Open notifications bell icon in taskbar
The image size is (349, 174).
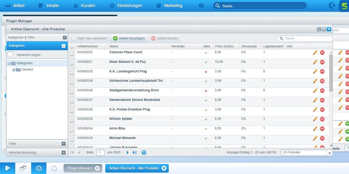54,168
